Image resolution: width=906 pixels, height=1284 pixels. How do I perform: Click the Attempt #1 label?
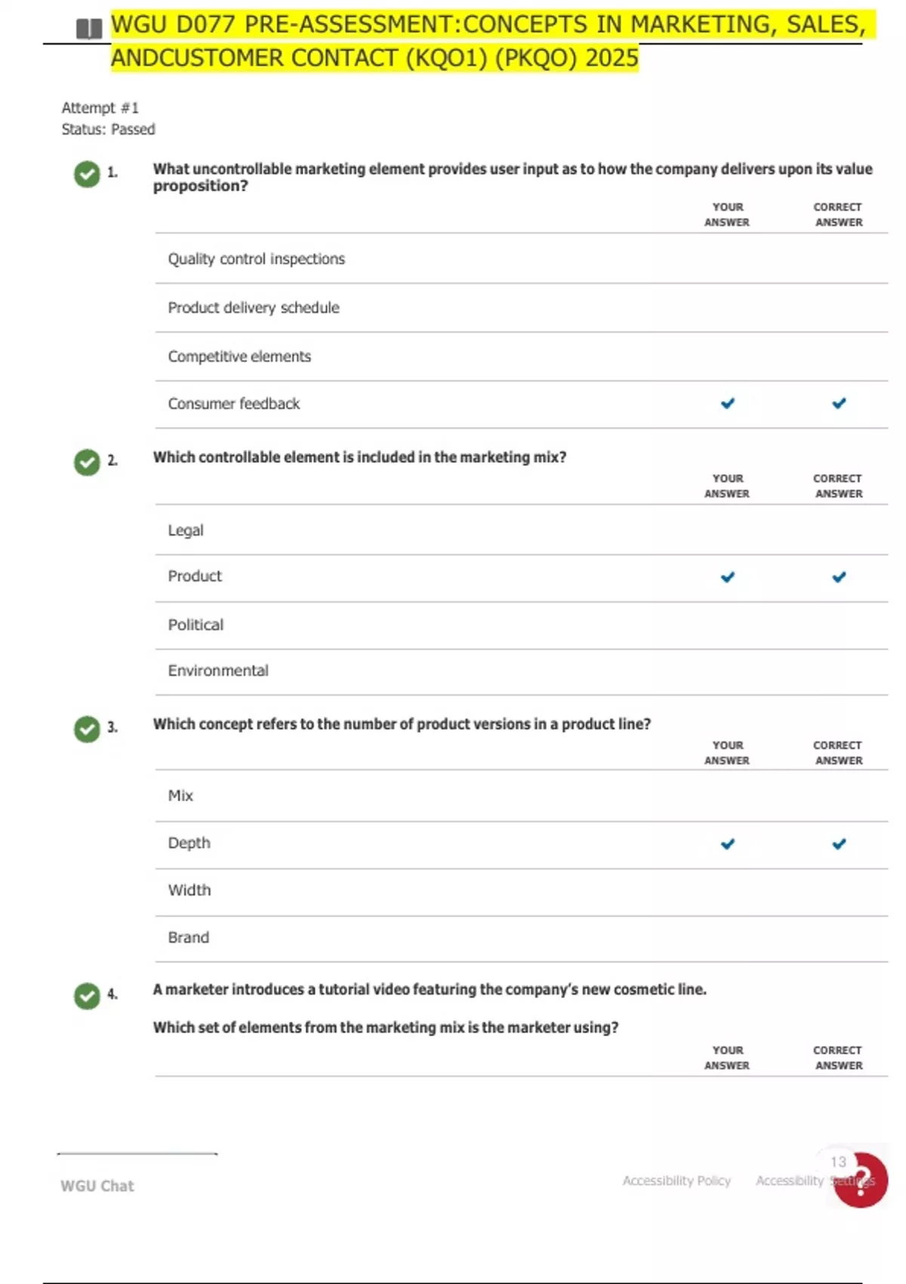[x=100, y=108]
